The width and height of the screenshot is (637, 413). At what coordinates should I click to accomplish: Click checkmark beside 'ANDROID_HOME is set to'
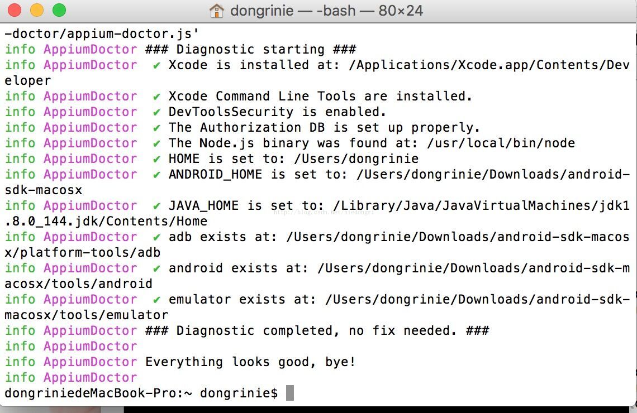[x=157, y=175]
